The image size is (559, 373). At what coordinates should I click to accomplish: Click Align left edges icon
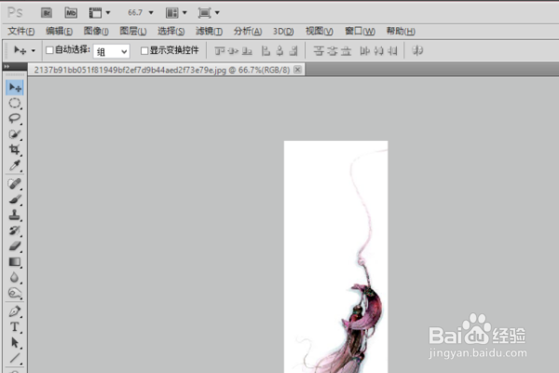(266, 51)
